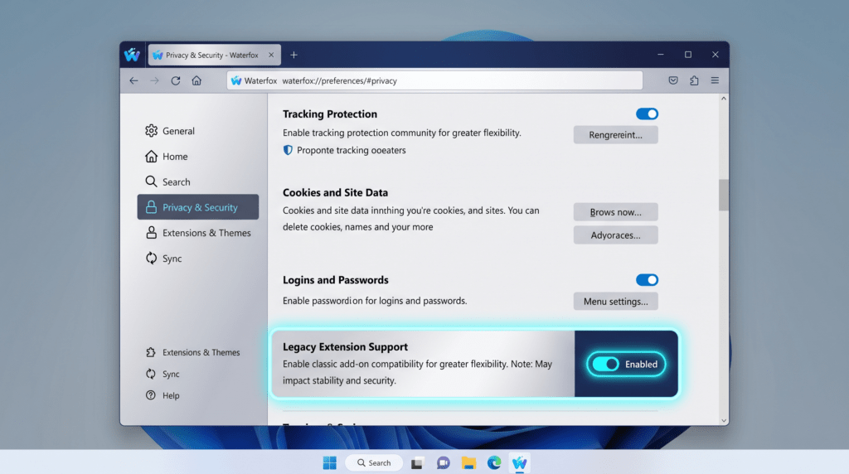Click the address bar URL field

click(434, 80)
